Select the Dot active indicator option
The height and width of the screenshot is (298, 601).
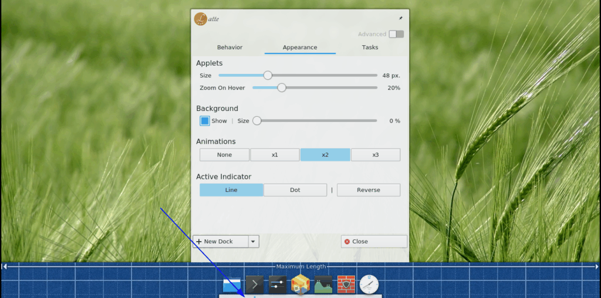coord(295,190)
